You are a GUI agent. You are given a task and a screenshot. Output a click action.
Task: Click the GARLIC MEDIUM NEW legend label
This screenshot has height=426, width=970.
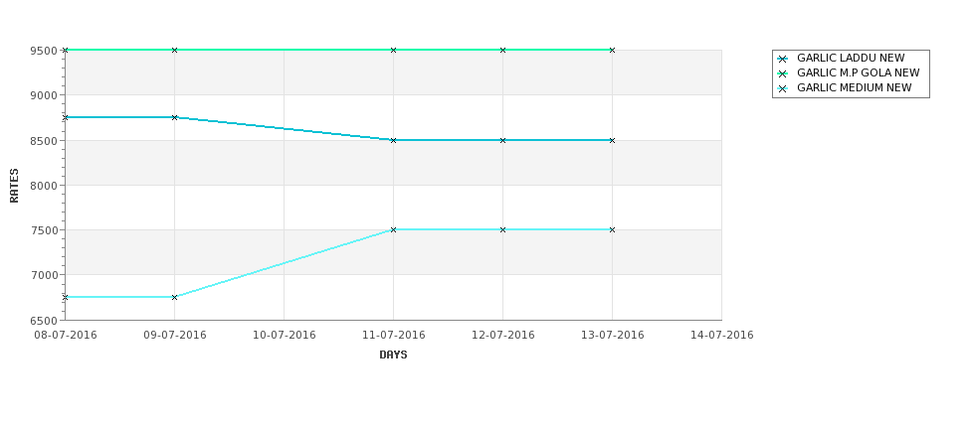[x=855, y=87]
